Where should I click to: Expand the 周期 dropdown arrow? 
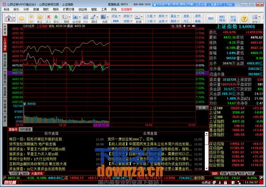(70, 17)
